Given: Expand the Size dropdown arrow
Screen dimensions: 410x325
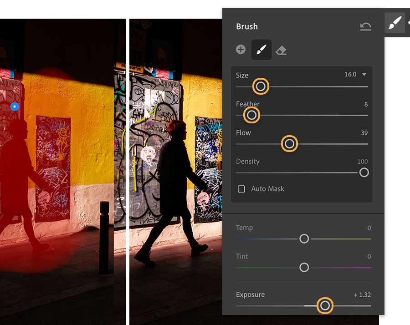Looking at the screenshot, I should tap(364, 75).
